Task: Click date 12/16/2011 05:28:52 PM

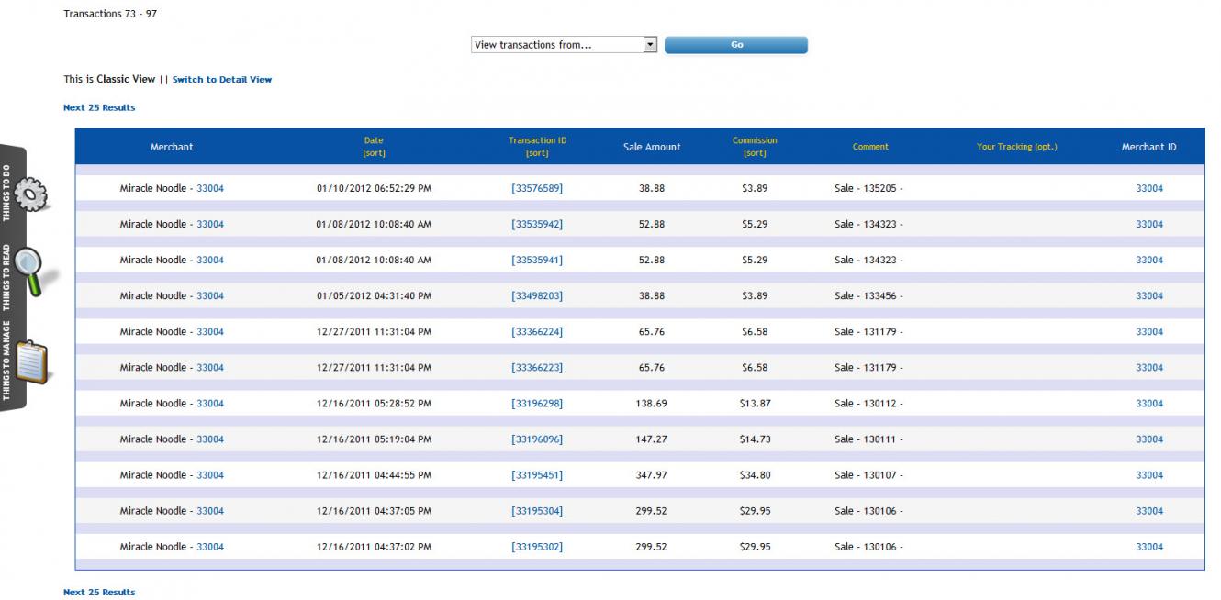Action: [x=374, y=403]
